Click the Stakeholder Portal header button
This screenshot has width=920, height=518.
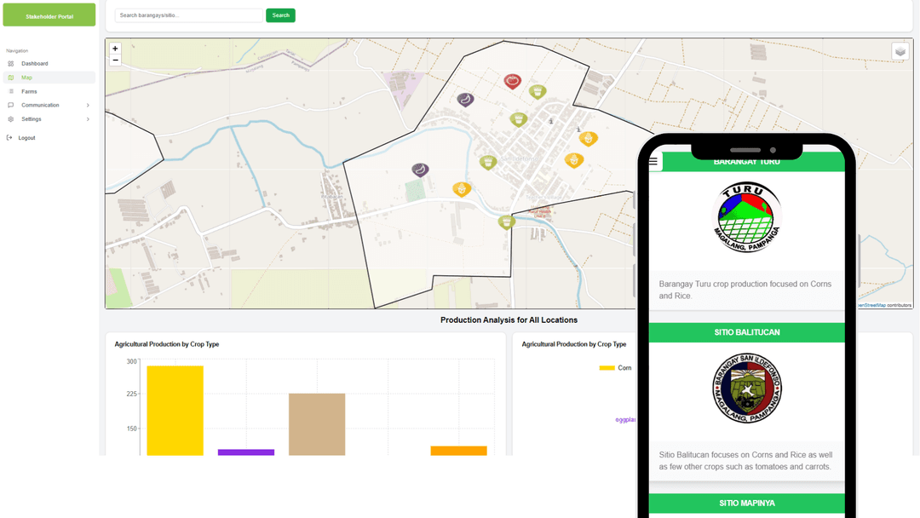point(49,14)
